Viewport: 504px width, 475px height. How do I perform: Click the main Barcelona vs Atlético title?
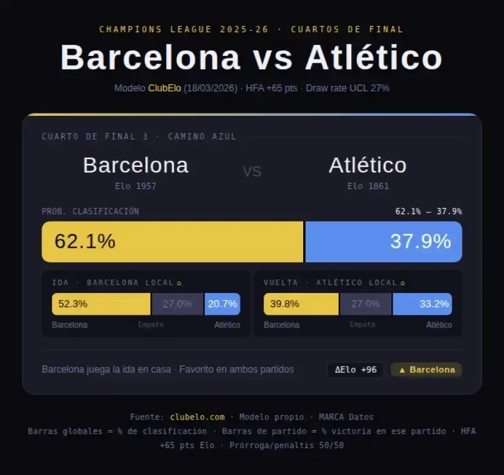[x=251, y=58]
